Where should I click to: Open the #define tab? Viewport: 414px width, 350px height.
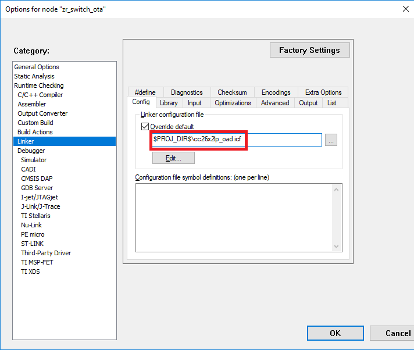(x=145, y=92)
